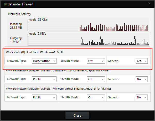Click VMnet1 row Generic label

pyautogui.click(x=113, y=79)
